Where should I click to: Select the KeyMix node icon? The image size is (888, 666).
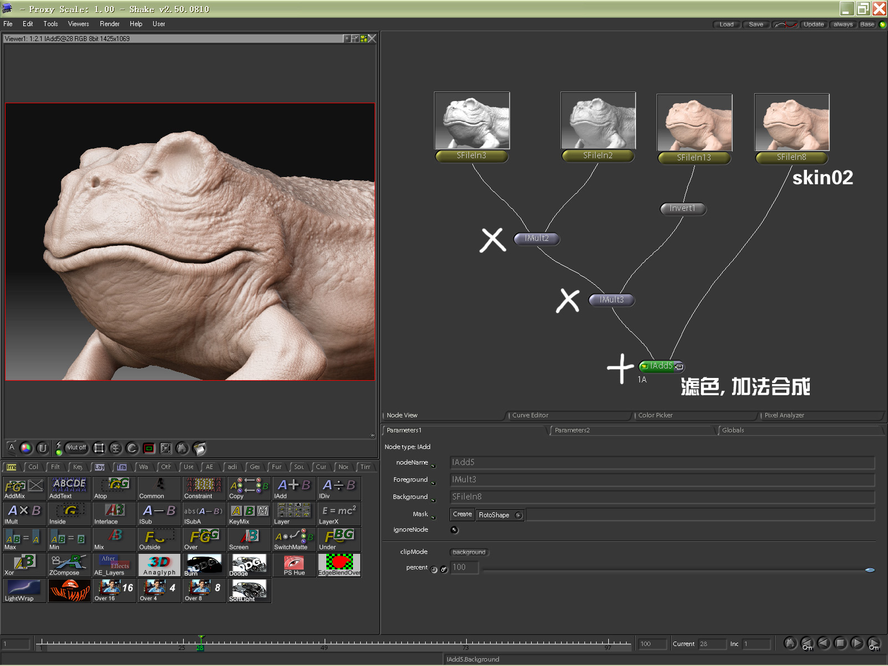(249, 514)
